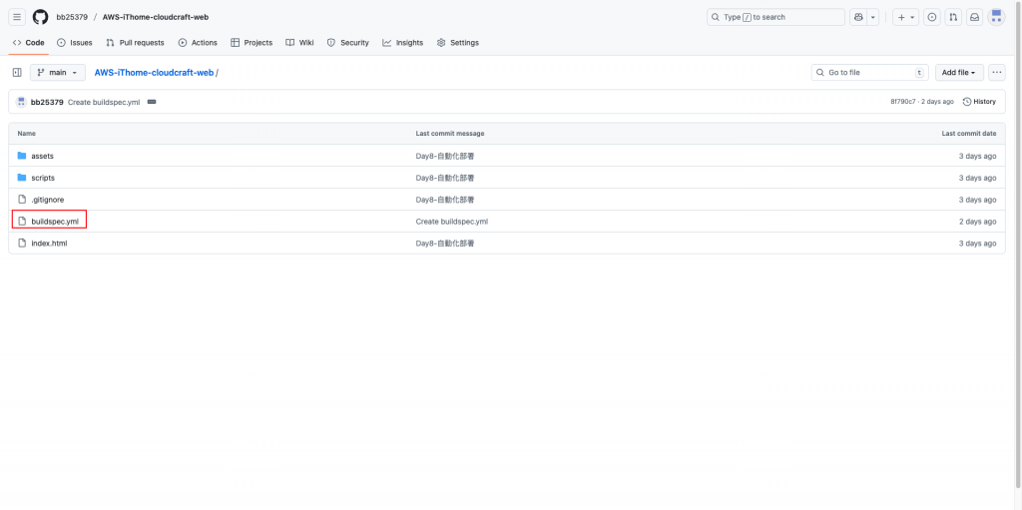Click AWS-iThome-cloudcraft-web repo name in header
This screenshot has width=1022, height=510.
tap(155, 17)
